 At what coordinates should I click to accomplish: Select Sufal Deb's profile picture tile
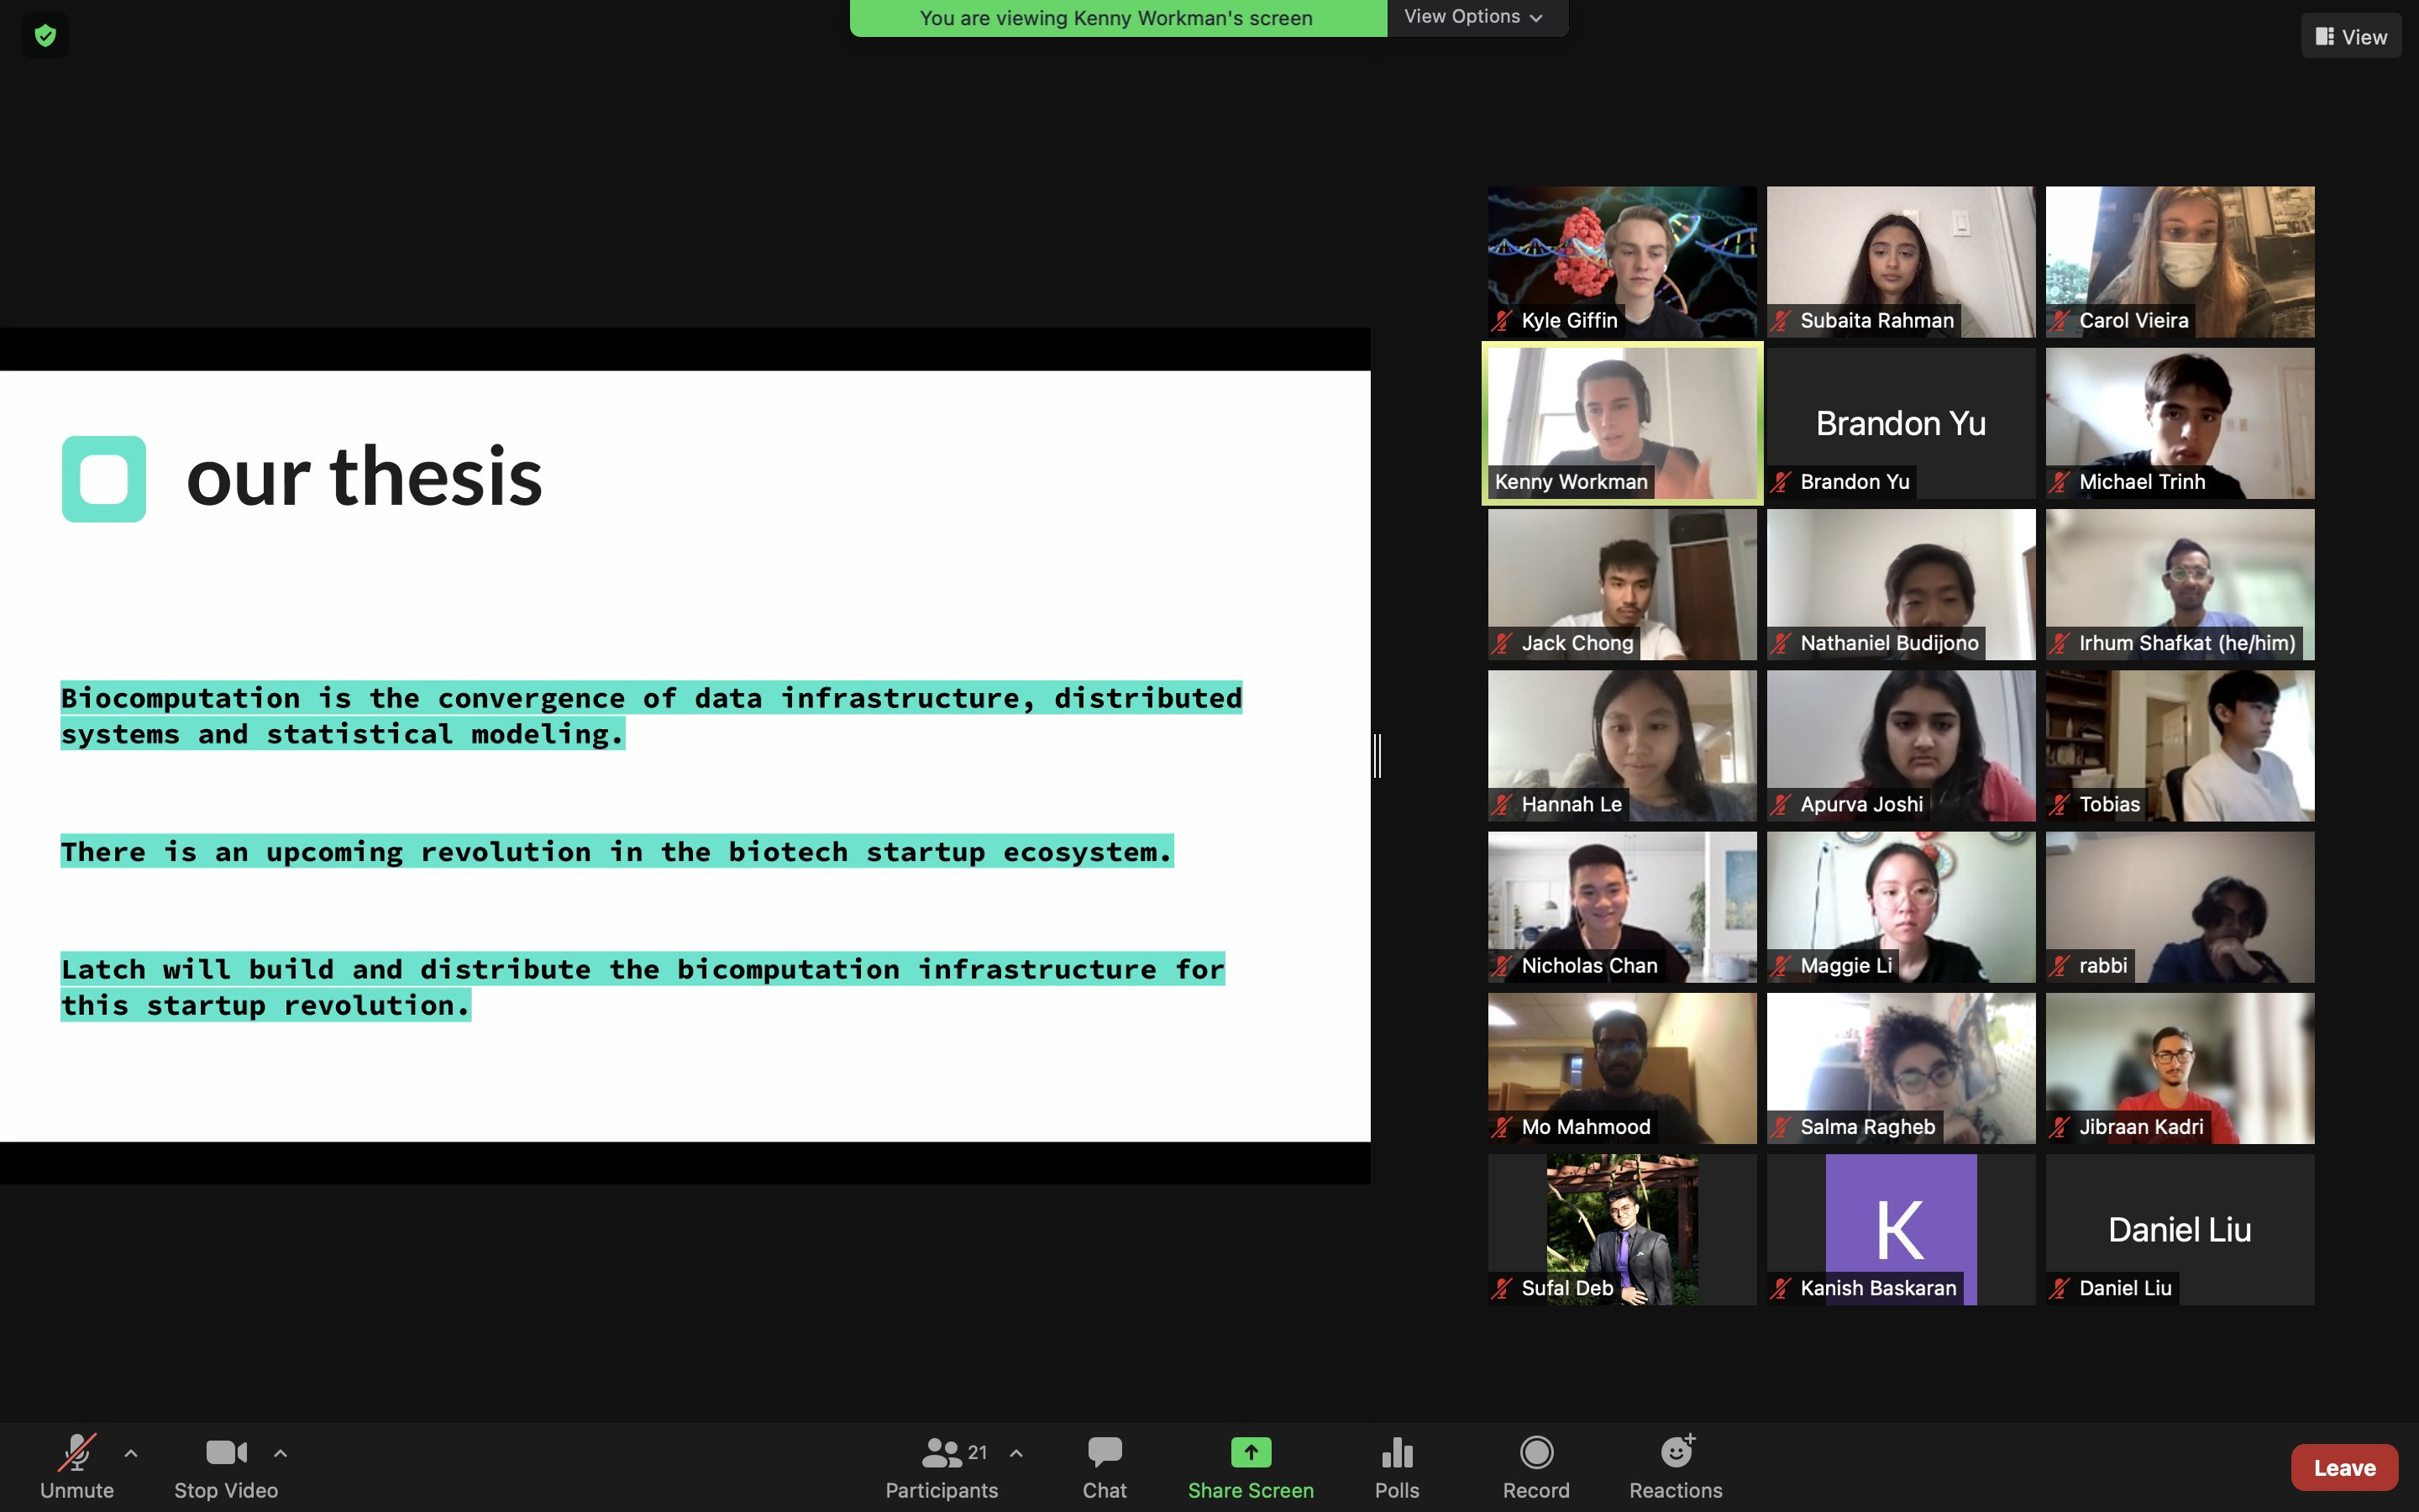[x=1621, y=1230]
